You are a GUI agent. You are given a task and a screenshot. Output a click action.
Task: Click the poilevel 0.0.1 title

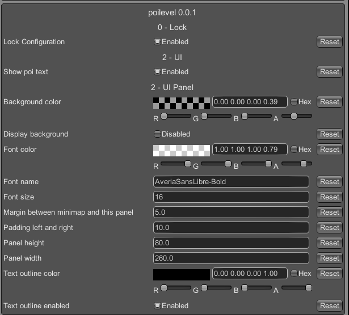(172, 12)
